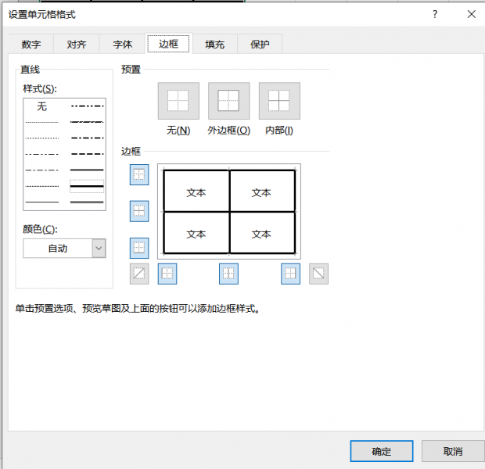This screenshot has width=485, height=469.
Task: Toggle the left border button
Action: [x=167, y=274]
